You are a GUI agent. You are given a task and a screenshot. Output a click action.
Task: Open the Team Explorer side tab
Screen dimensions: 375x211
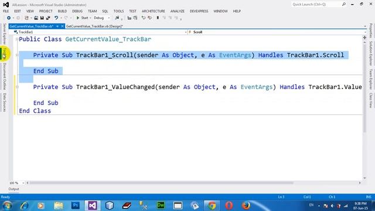pyautogui.click(x=371, y=79)
